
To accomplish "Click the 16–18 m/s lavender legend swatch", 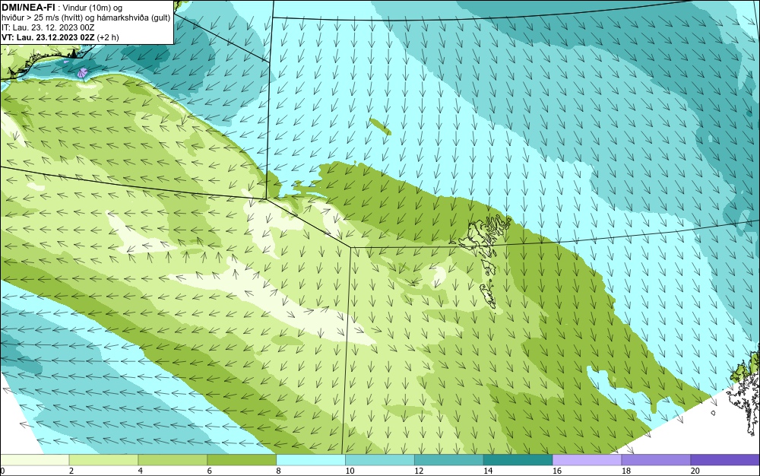I will click(587, 460).
